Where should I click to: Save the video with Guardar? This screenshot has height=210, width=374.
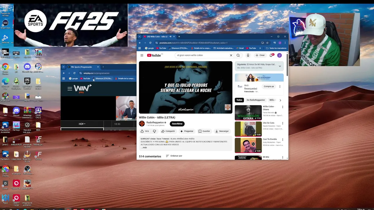point(204,131)
